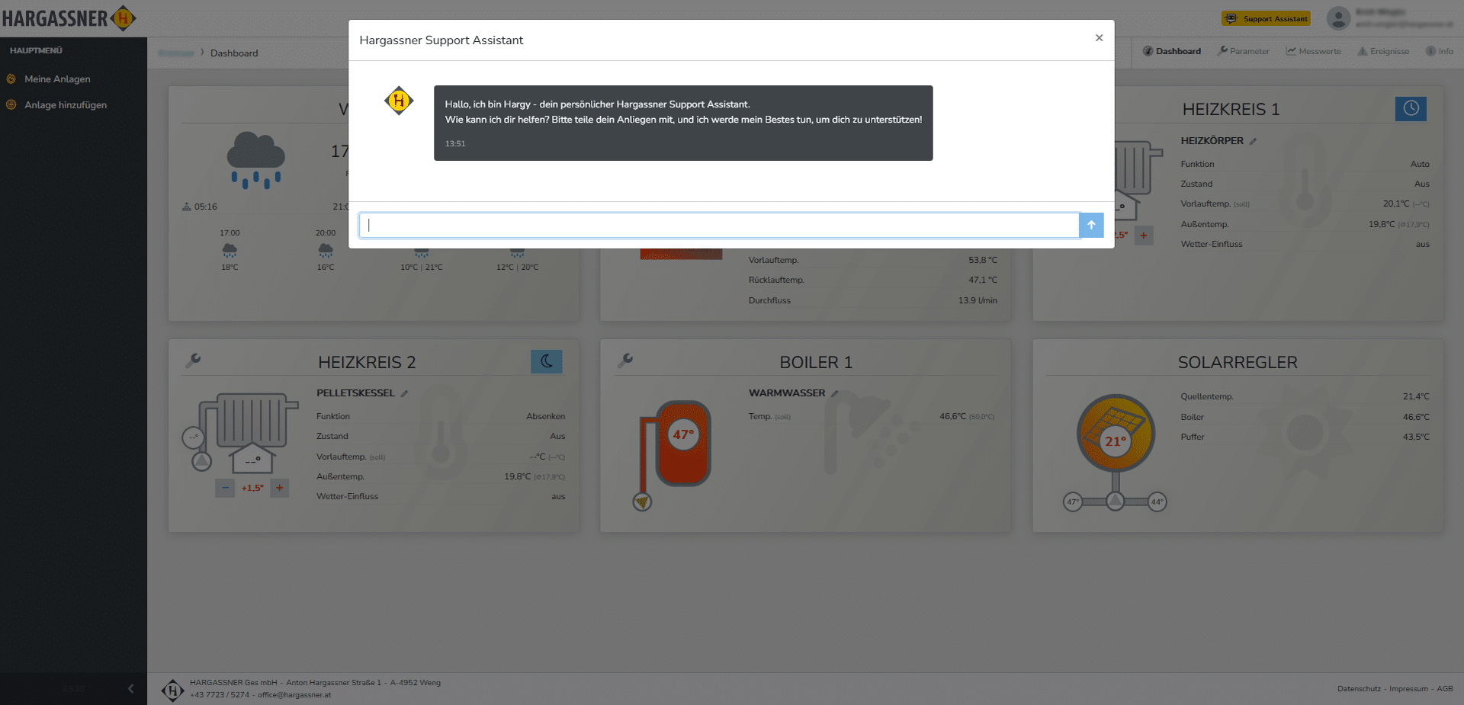The width and height of the screenshot is (1464, 705).
Task: Click the Heizkreis 2 moon mode button
Action: [547, 361]
